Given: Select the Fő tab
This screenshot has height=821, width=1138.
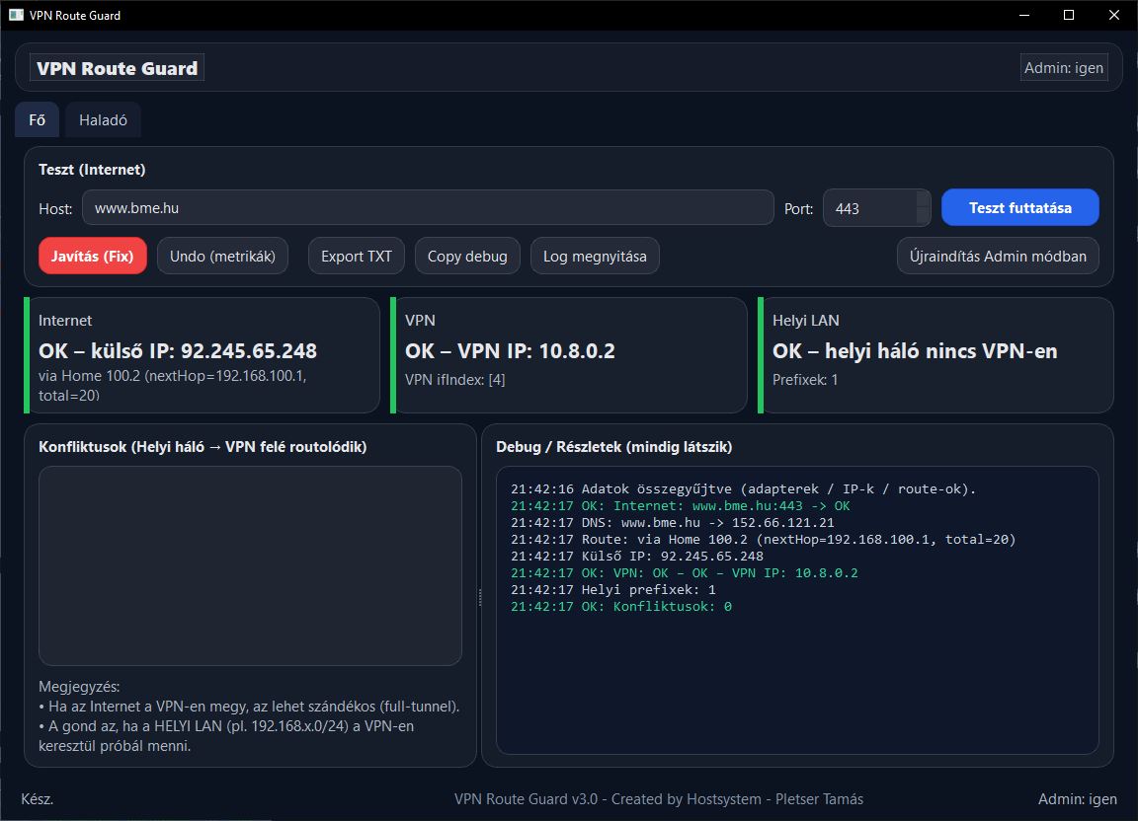Looking at the screenshot, I should [37, 119].
